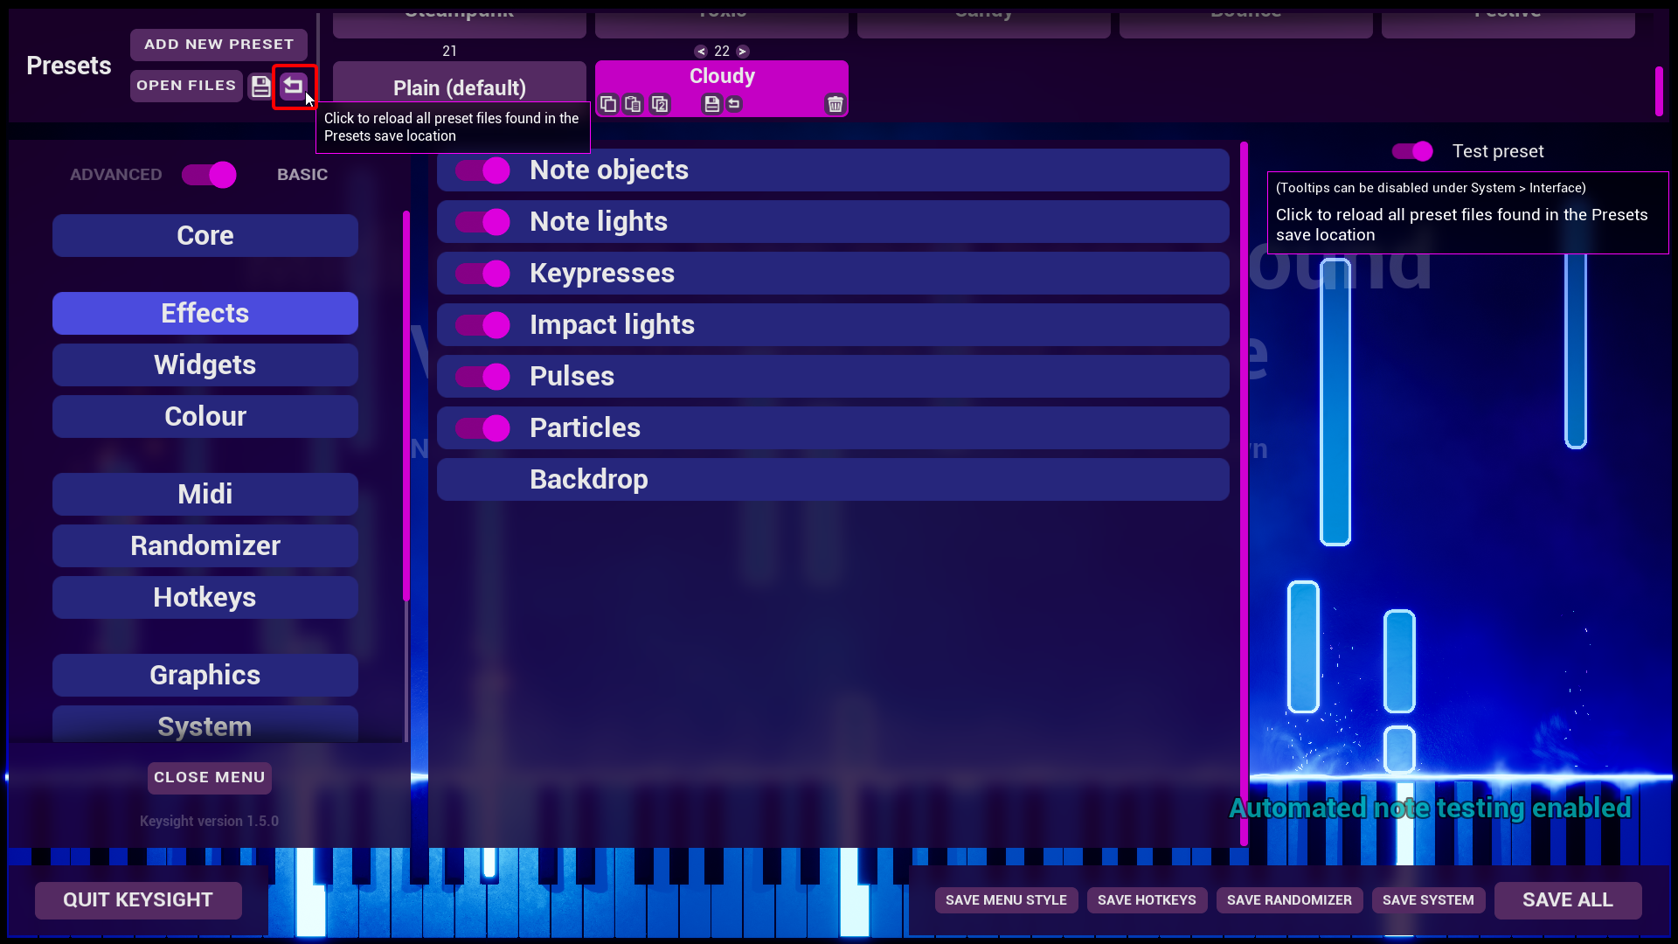Revert the Cloudy preset from file
1678x944 pixels.
pos(734,104)
